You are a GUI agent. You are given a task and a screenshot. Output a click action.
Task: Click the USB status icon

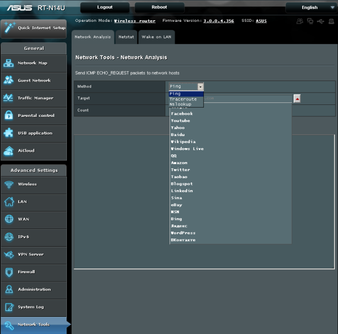point(320,21)
